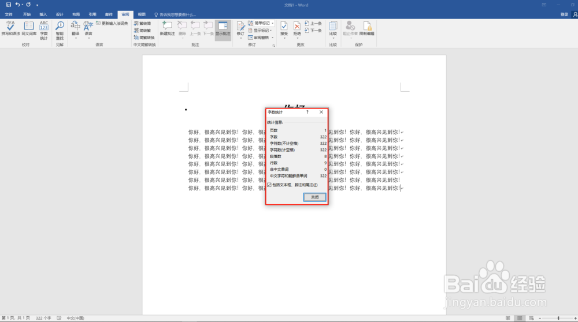Click the 行数 row in dialog
The height and width of the screenshot is (322, 578).
298,163
